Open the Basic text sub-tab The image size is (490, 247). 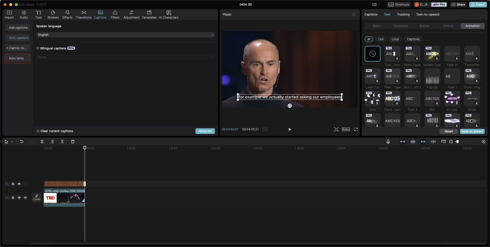click(376, 26)
